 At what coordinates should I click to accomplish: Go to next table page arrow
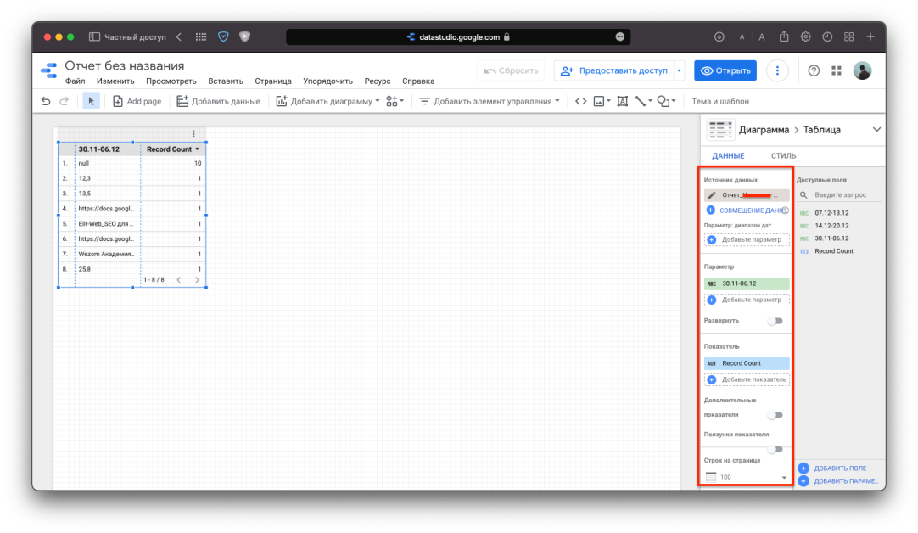(x=198, y=280)
